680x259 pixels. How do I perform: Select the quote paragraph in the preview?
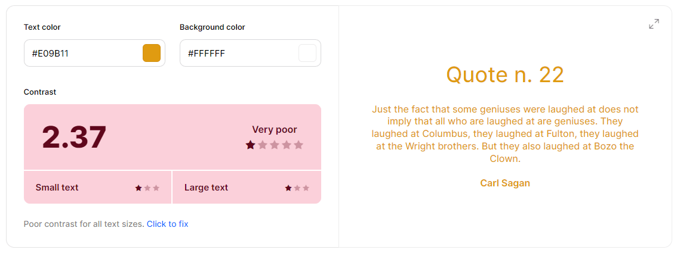[505, 133]
